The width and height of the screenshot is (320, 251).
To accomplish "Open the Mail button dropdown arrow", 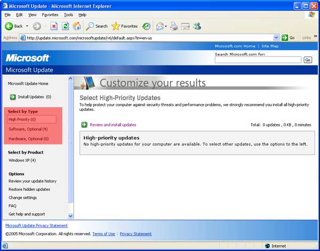I will pos(166,26).
